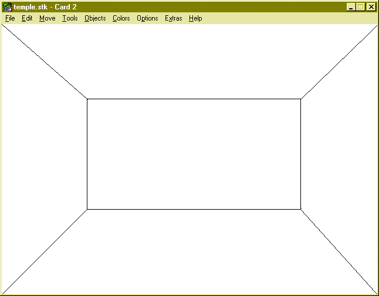379x296 pixels.
Task: Open the Objects menu
Action: [95, 18]
